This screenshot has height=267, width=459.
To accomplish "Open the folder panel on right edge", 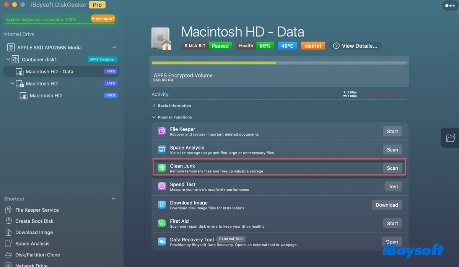I will (450, 137).
